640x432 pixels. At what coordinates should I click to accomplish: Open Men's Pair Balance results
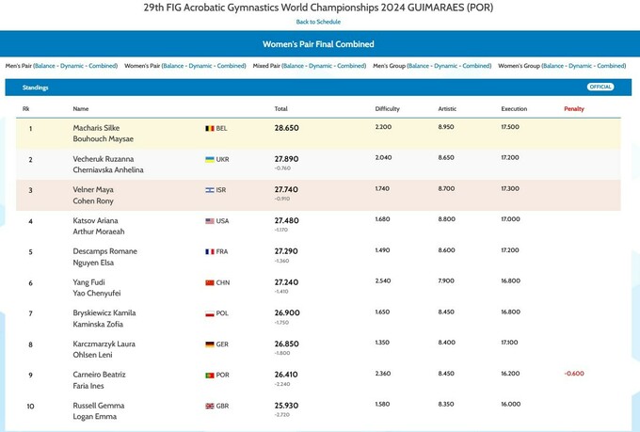pyautogui.click(x=46, y=66)
